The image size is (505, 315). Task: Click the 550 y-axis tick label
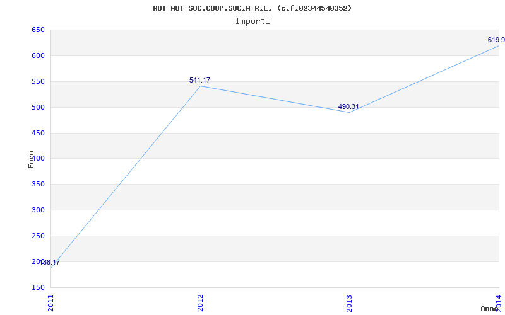38,82
